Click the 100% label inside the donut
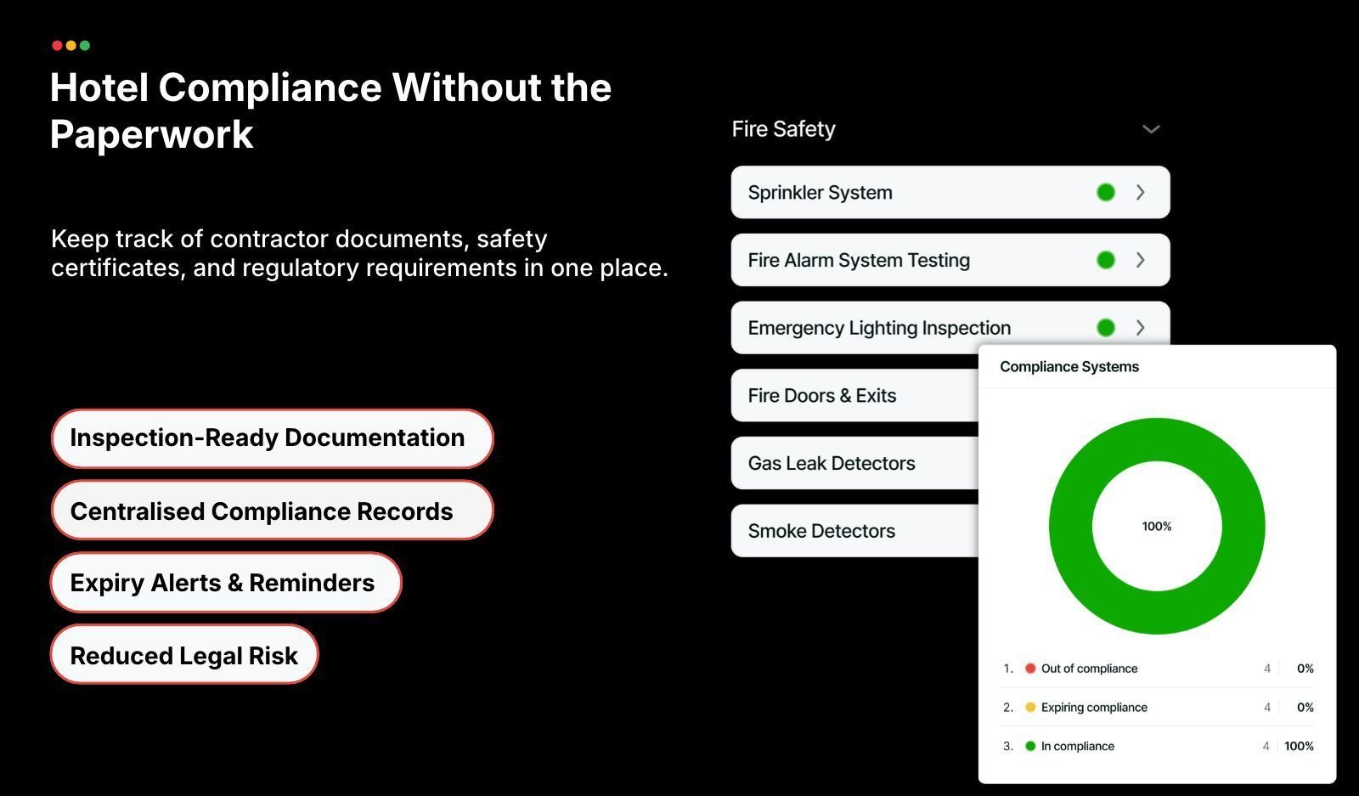 click(x=1157, y=527)
